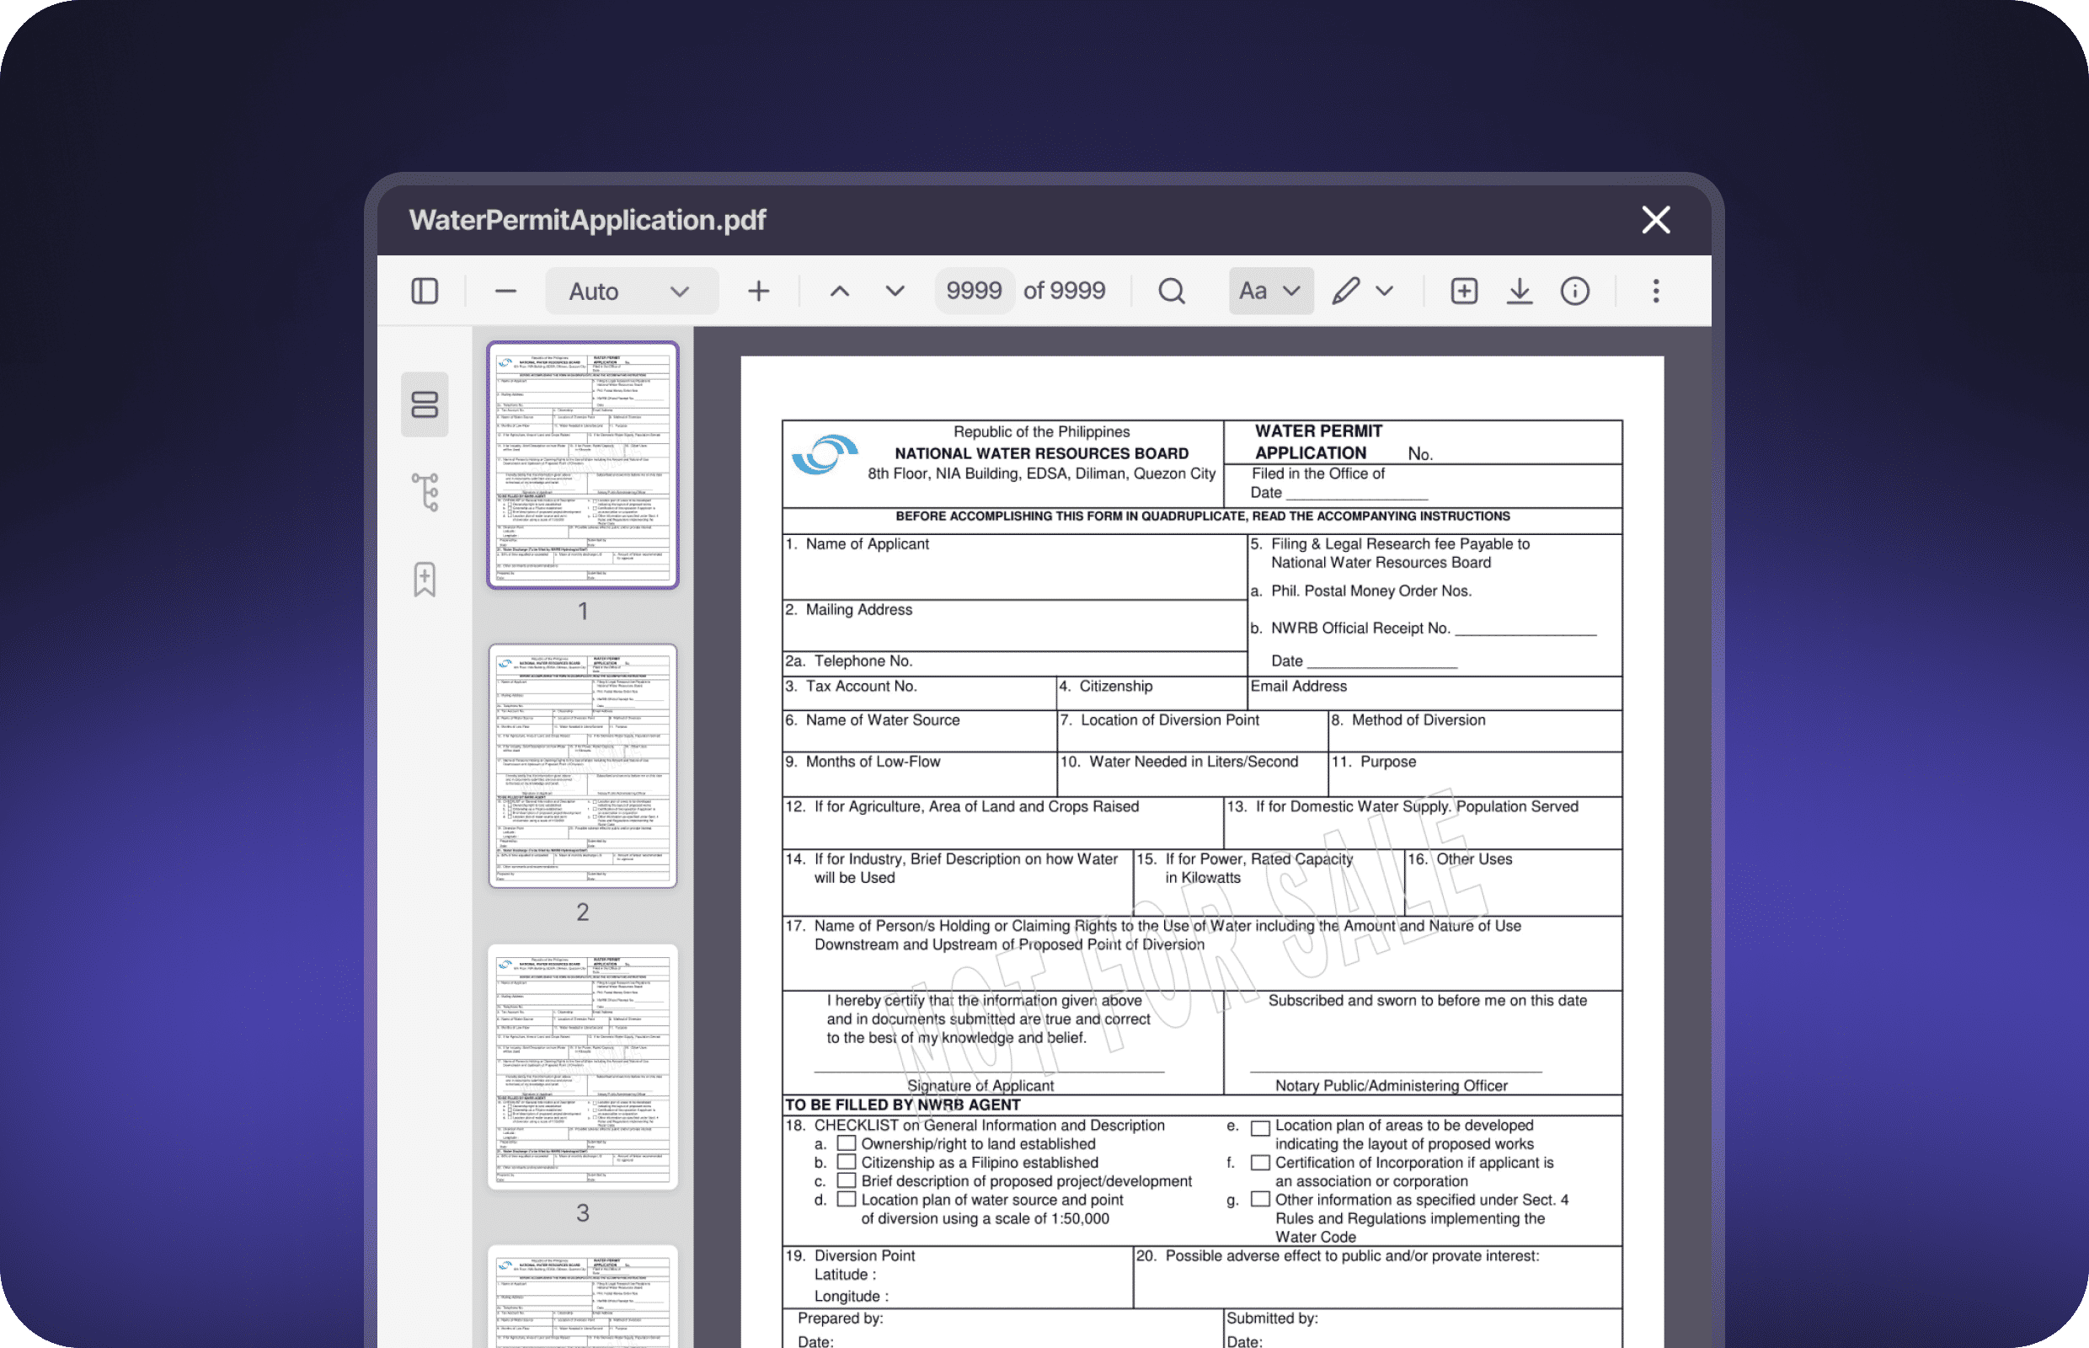Expand the pen tool options chevron
Screen dimensions: 2089x1348
point(1385,291)
